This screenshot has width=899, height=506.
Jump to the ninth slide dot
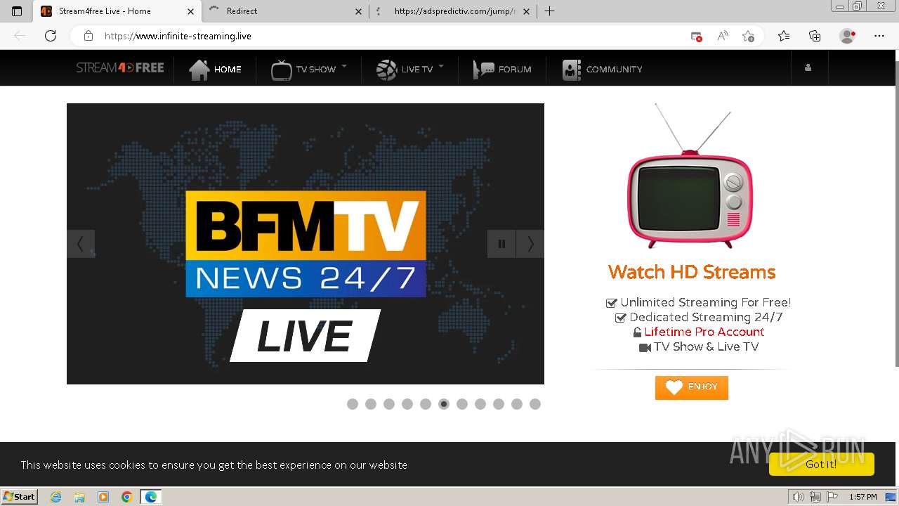click(499, 404)
